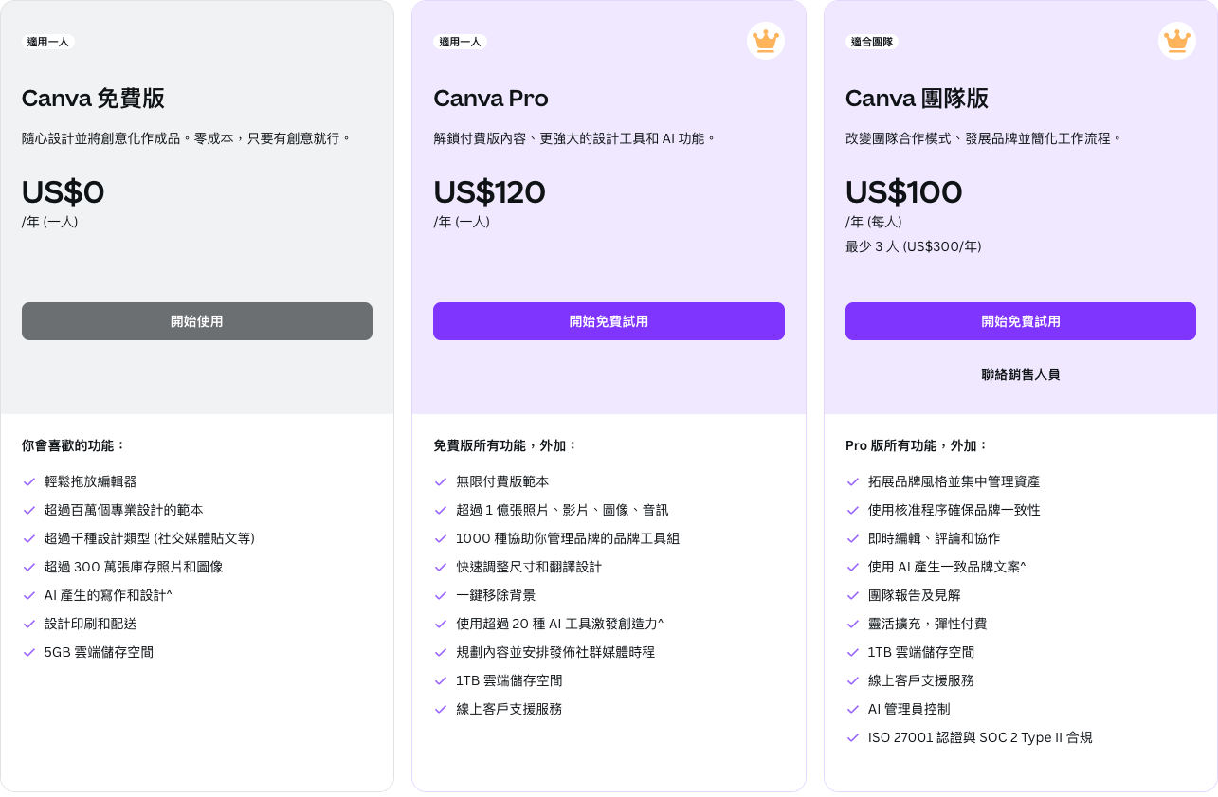
Task: Open the 聯絡銷售人員 link
Action: [x=1020, y=374]
